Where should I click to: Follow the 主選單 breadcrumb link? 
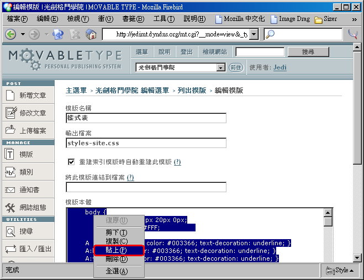76,91
